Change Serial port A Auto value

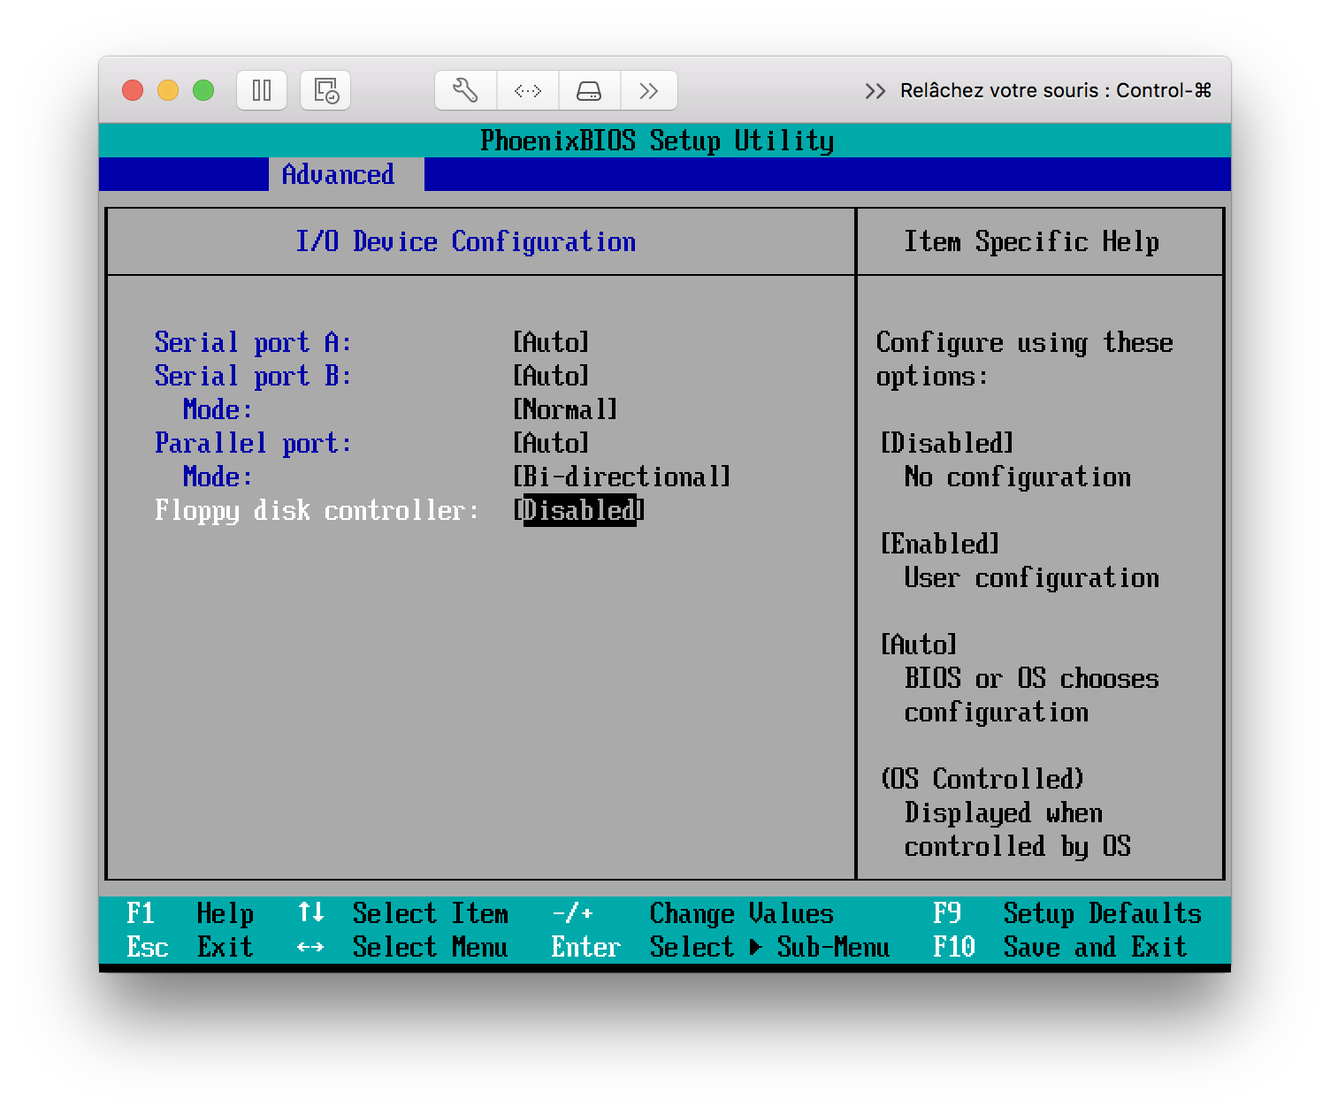pos(551,342)
